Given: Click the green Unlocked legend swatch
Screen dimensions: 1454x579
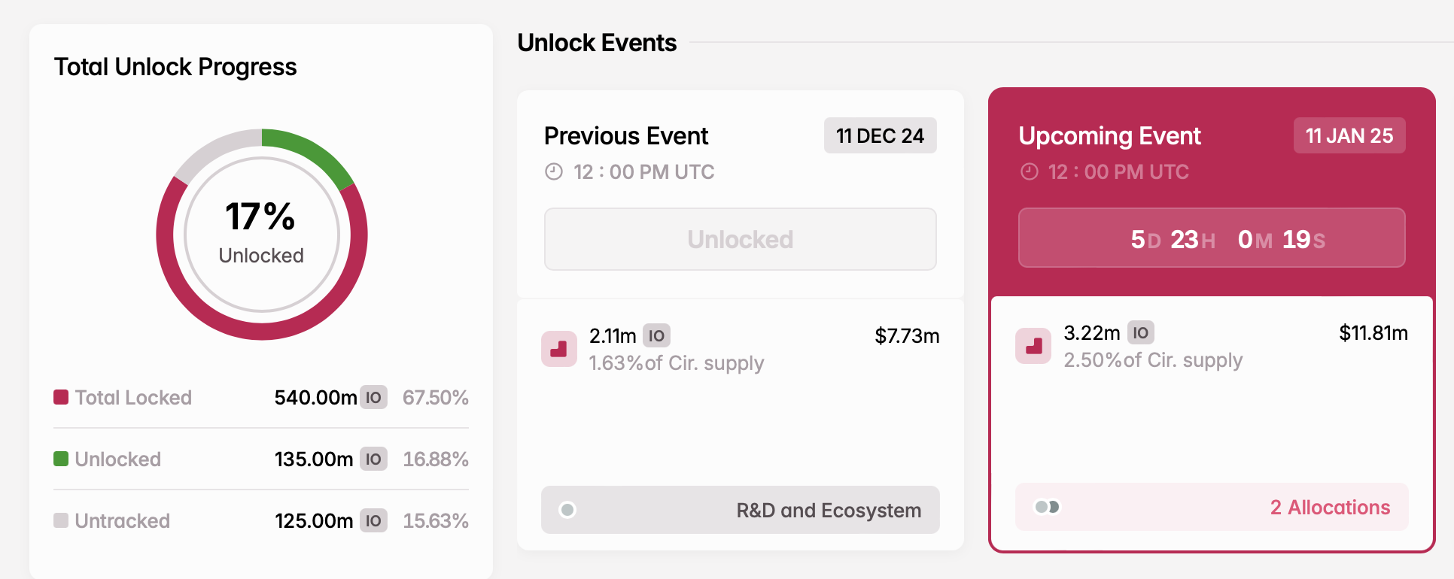Looking at the screenshot, I should (61, 459).
